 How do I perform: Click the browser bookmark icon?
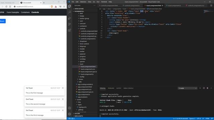pos(10,7)
